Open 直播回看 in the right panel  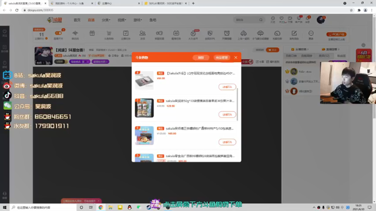tap(330, 49)
